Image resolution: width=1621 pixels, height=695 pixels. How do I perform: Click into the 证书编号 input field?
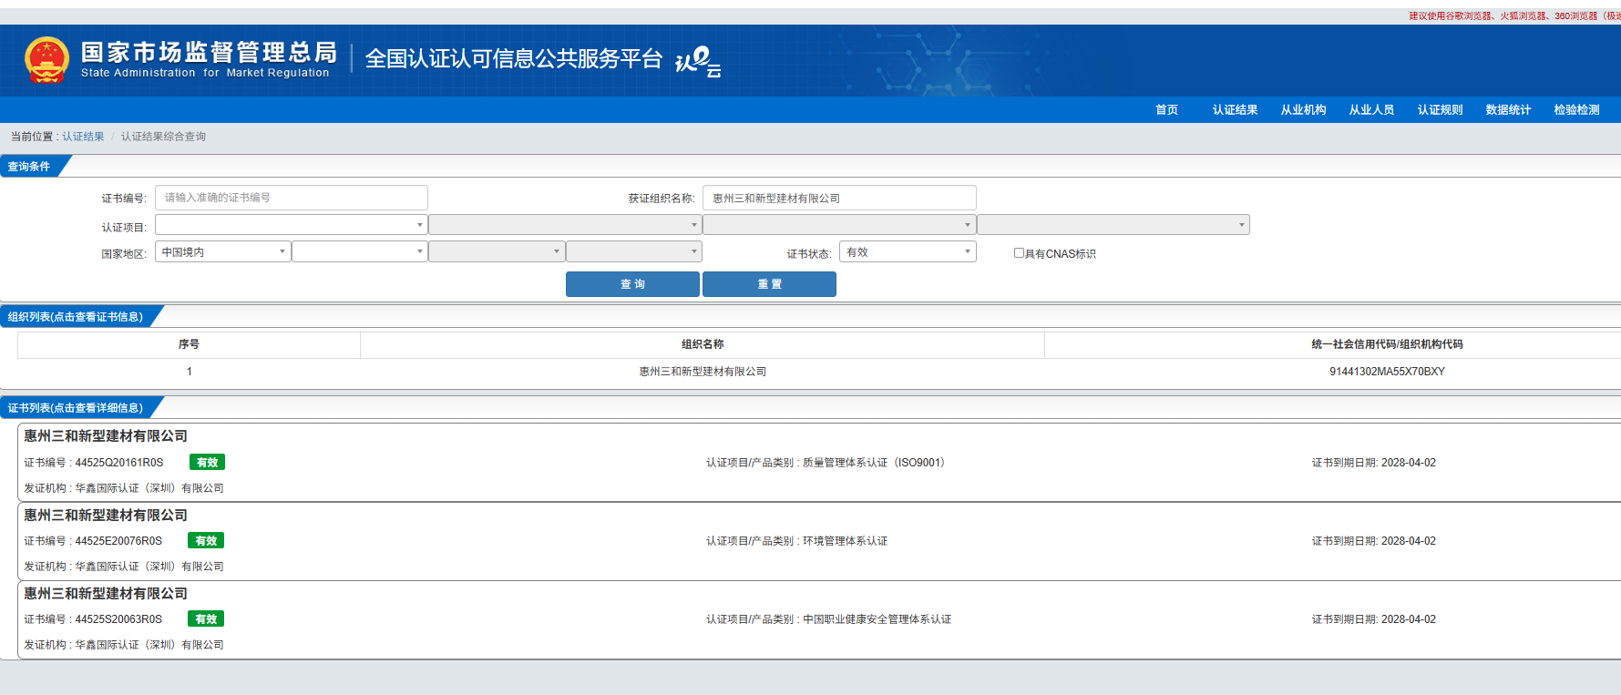(291, 198)
